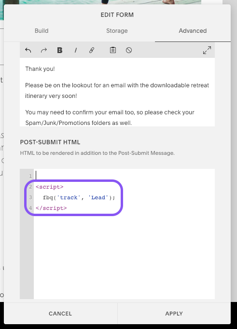Click in the 'Please be on the lookout' paragraph
Screen dimensions: 237x329
(117, 90)
